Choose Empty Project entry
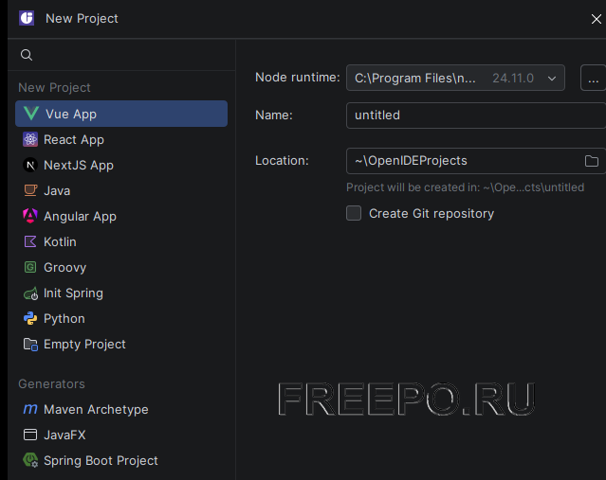This screenshot has width=606, height=480. point(84,345)
